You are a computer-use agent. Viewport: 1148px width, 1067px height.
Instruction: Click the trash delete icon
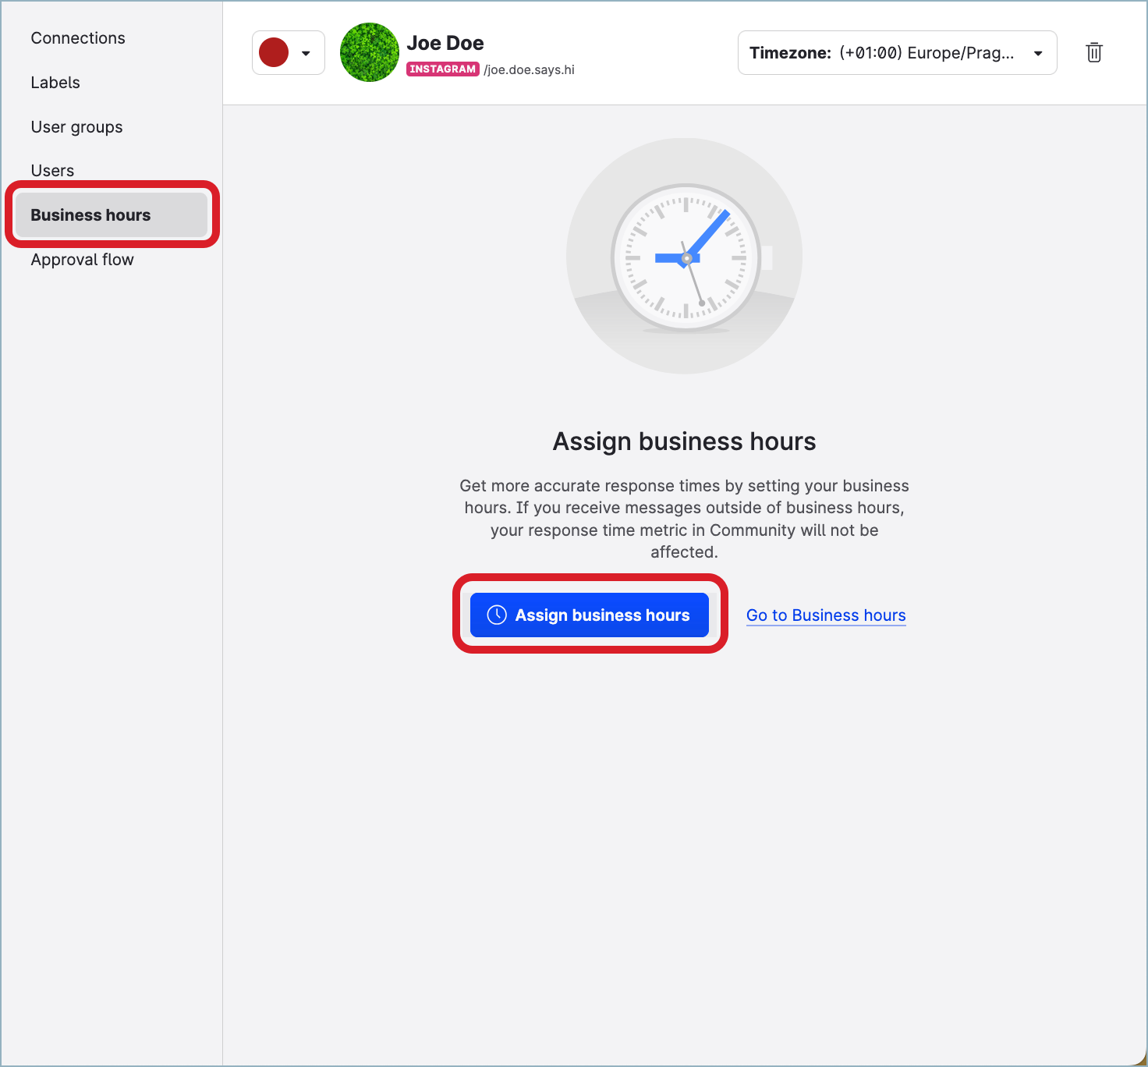click(x=1094, y=52)
